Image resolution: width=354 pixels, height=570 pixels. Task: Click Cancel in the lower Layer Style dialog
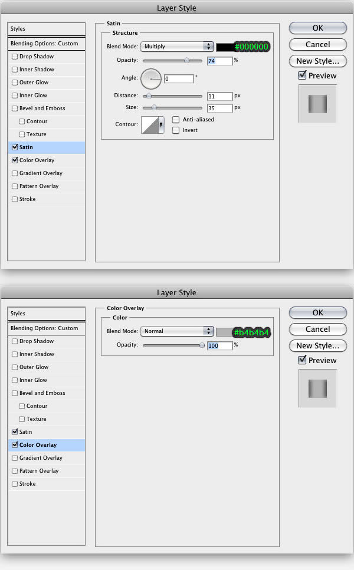point(318,329)
